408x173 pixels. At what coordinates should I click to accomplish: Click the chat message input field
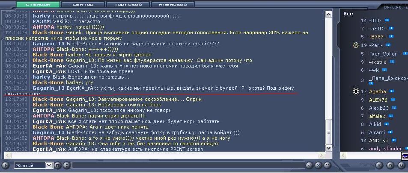coord(188,165)
